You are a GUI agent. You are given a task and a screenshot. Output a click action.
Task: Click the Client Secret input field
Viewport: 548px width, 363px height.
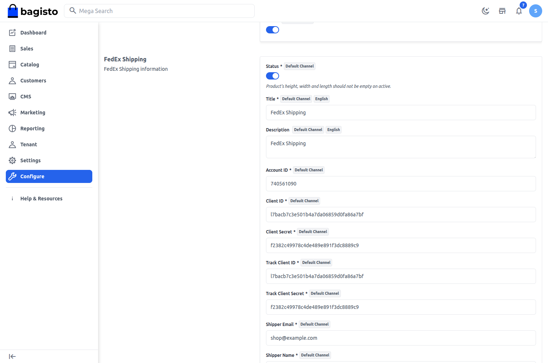pyautogui.click(x=401, y=245)
